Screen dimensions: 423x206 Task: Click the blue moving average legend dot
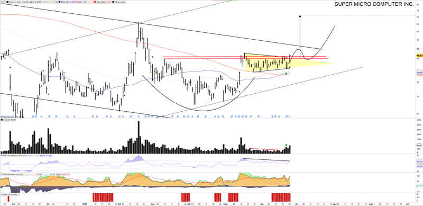(59, 2)
